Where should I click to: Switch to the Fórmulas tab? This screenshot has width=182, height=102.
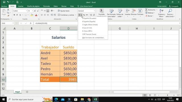(x=46, y=6)
